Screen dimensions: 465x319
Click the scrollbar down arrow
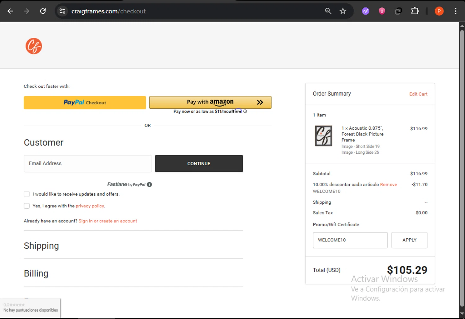pos(462,314)
